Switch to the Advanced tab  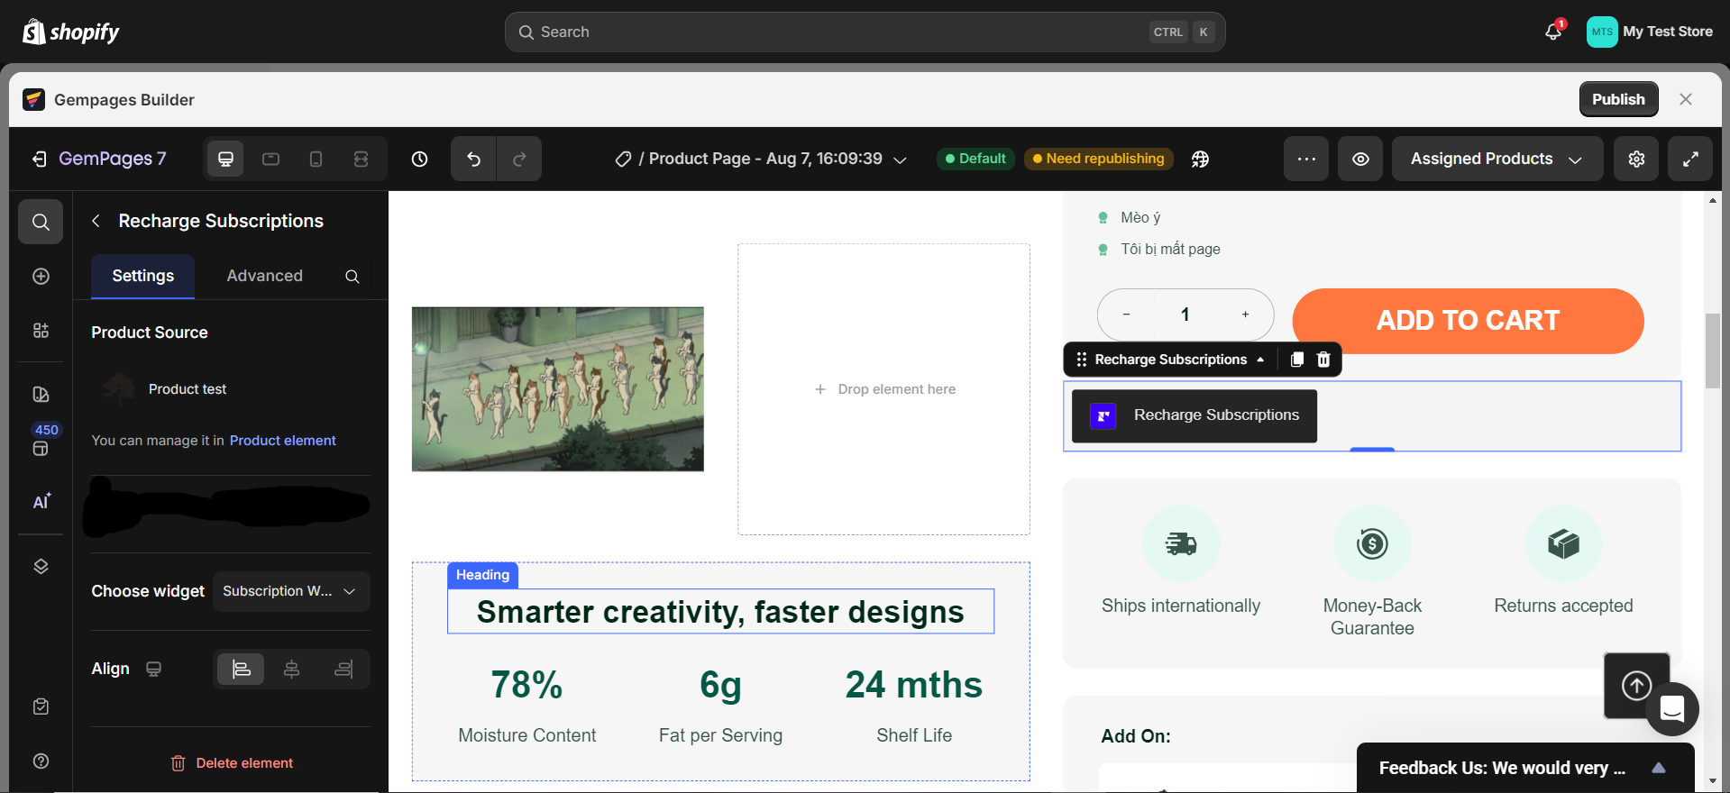264,276
